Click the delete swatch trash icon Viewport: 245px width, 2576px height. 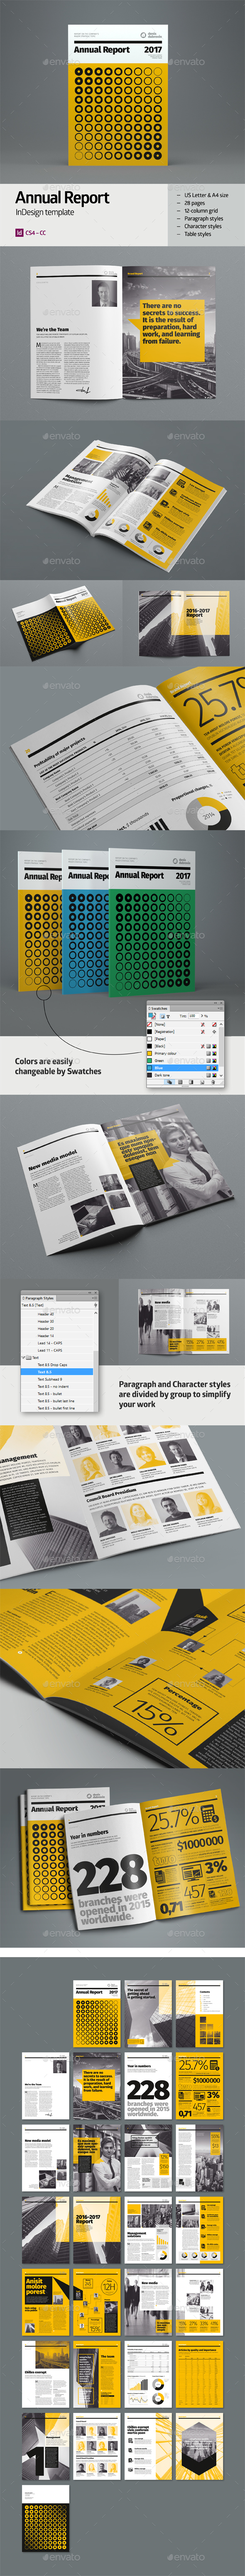point(212,1082)
